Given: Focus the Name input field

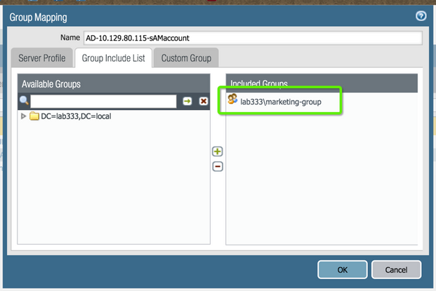Looking at the screenshot, I should 253,38.
